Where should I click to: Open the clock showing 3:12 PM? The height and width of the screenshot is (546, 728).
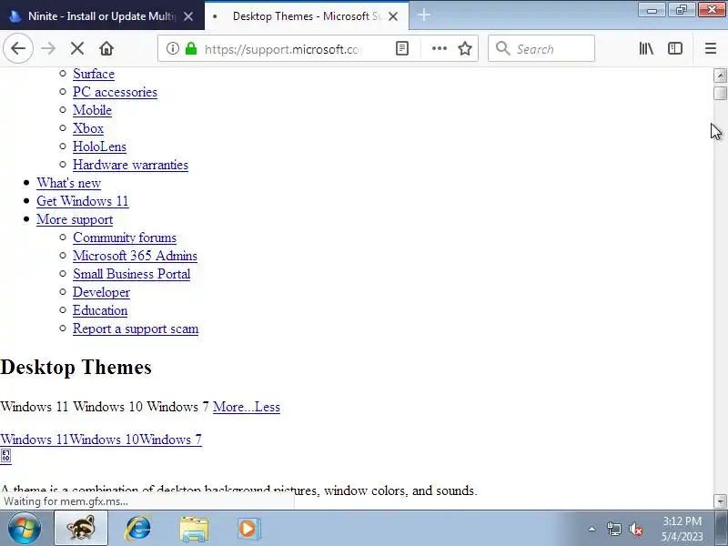pyautogui.click(x=682, y=529)
